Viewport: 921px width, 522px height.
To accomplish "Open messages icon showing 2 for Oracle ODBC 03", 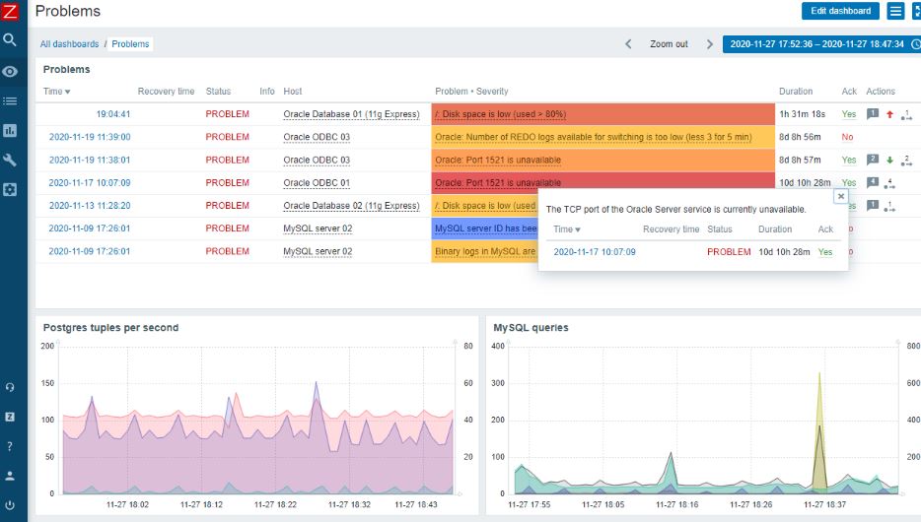I will coord(873,160).
